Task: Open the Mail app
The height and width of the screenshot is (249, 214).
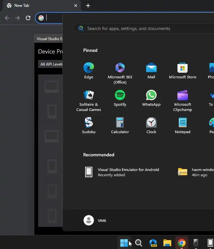Action: [x=151, y=70]
